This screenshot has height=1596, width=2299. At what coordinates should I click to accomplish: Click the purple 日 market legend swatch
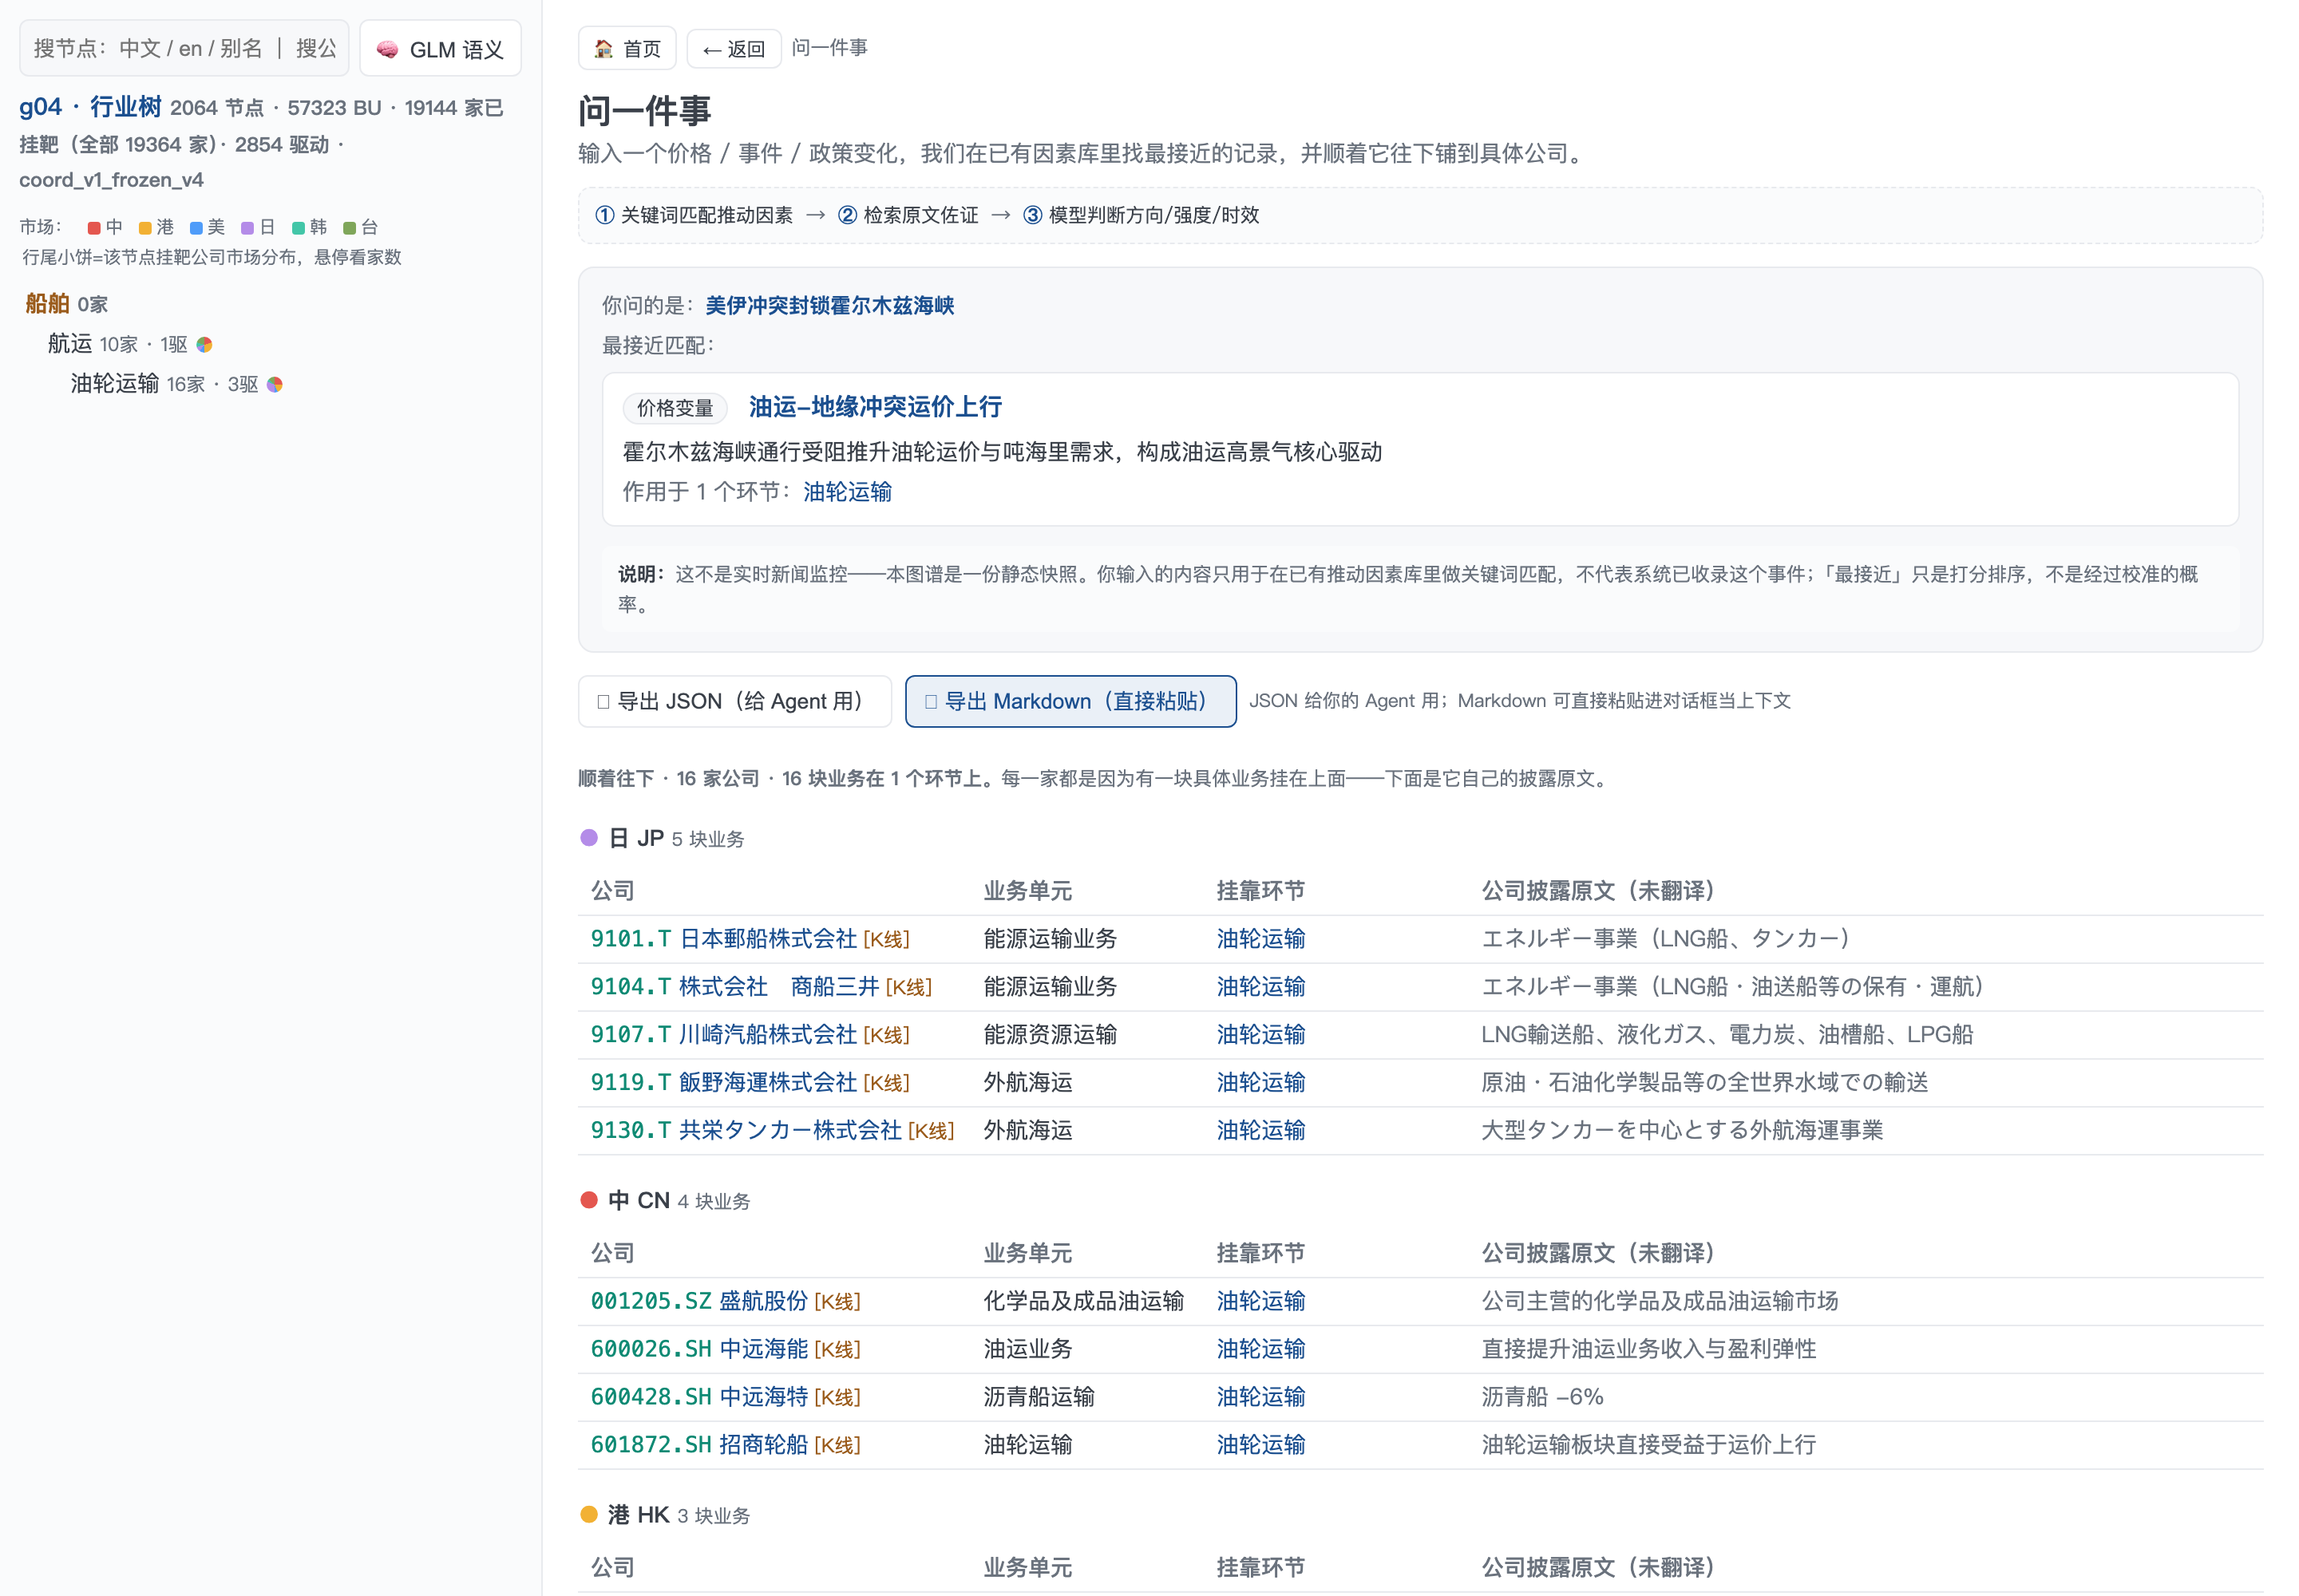[247, 228]
